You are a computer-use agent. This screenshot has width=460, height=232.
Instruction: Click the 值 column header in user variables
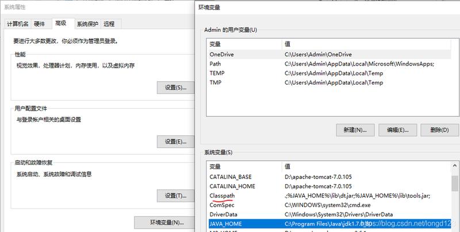click(366, 44)
